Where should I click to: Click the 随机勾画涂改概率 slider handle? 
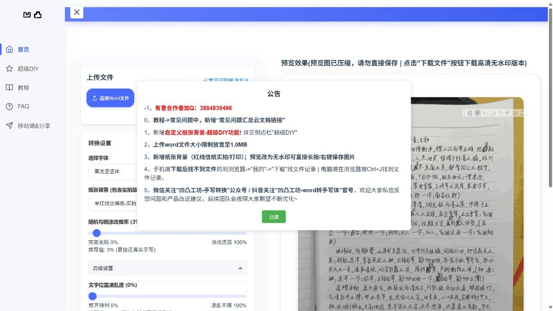point(96,233)
